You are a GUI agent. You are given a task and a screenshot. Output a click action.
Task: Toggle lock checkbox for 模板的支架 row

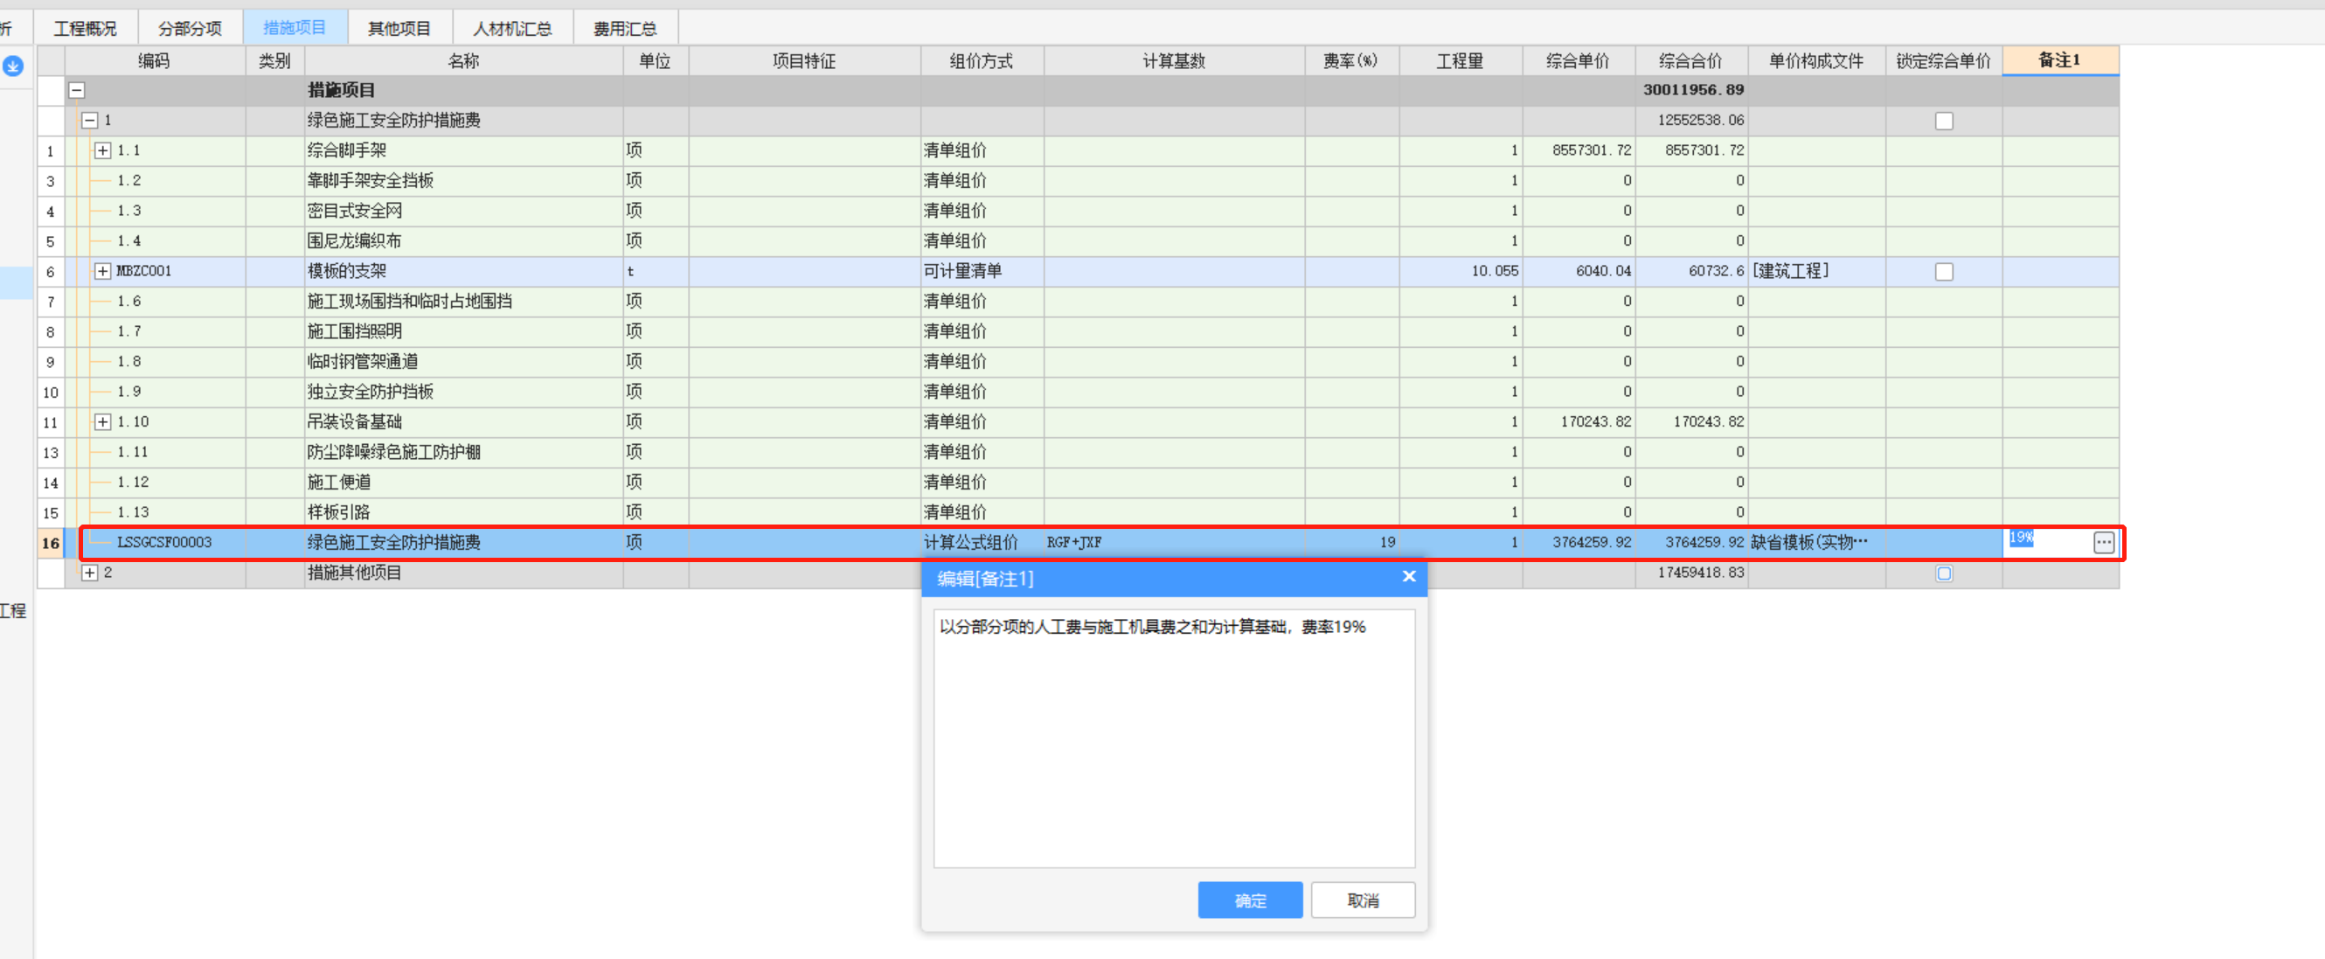pos(1944,272)
